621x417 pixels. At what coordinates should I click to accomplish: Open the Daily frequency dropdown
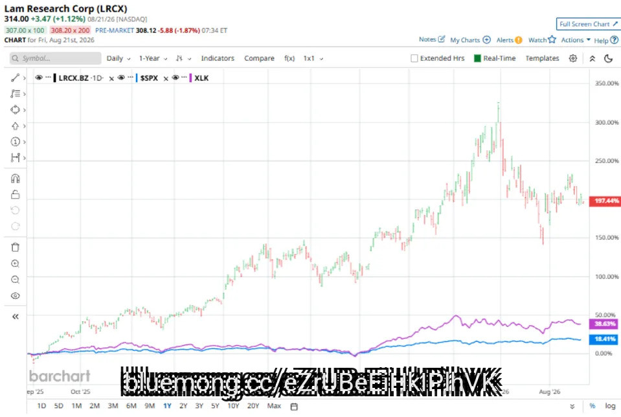(119, 59)
